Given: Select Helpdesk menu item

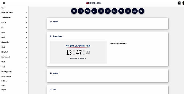Looking at the screenshot, I should tap(5, 52).
